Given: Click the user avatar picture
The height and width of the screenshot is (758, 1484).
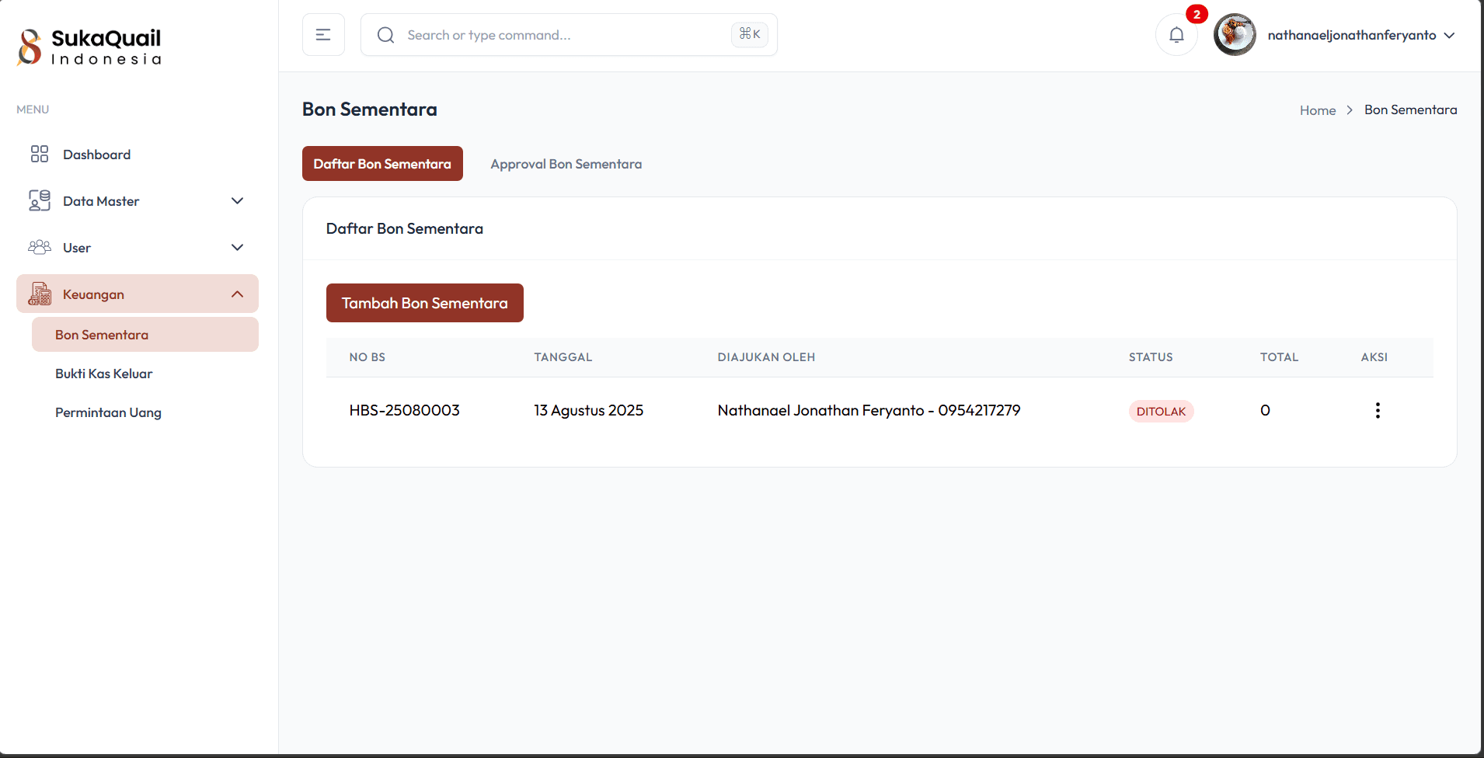Looking at the screenshot, I should click(x=1235, y=35).
